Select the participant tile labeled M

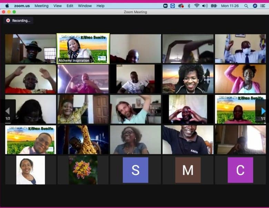(x=188, y=170)
